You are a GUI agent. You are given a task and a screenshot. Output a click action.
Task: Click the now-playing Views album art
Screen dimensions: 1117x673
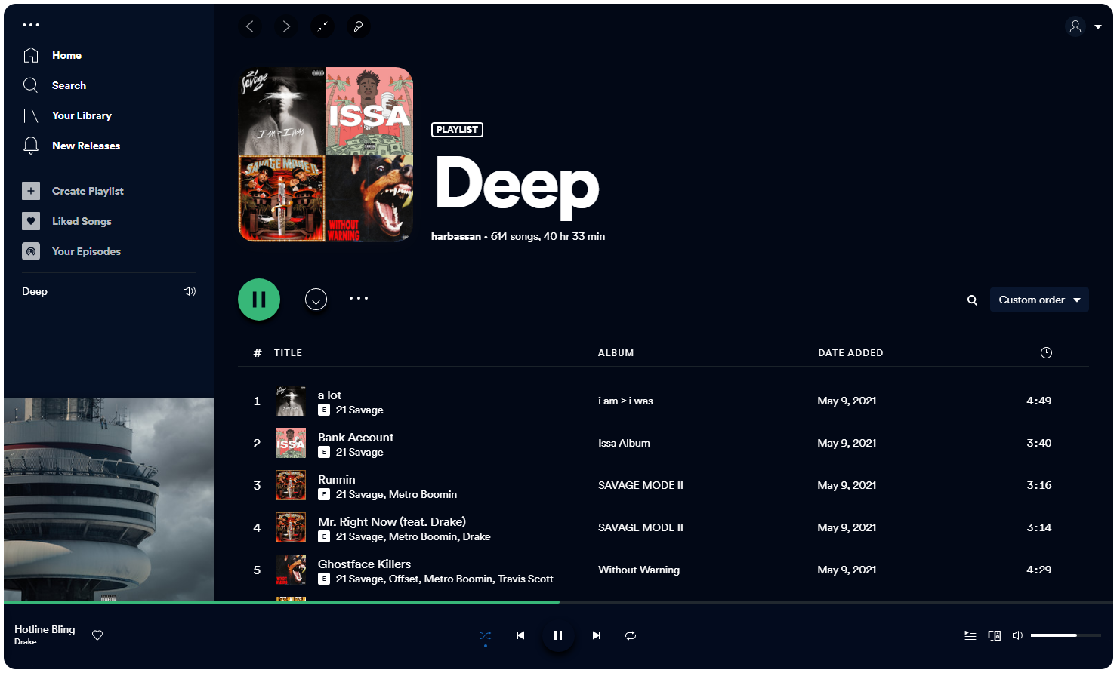point(109,499)
